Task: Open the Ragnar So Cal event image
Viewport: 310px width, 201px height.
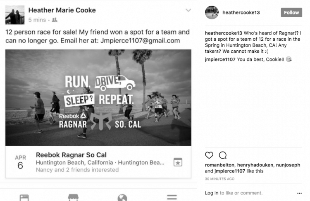Action: click(98, 98)
